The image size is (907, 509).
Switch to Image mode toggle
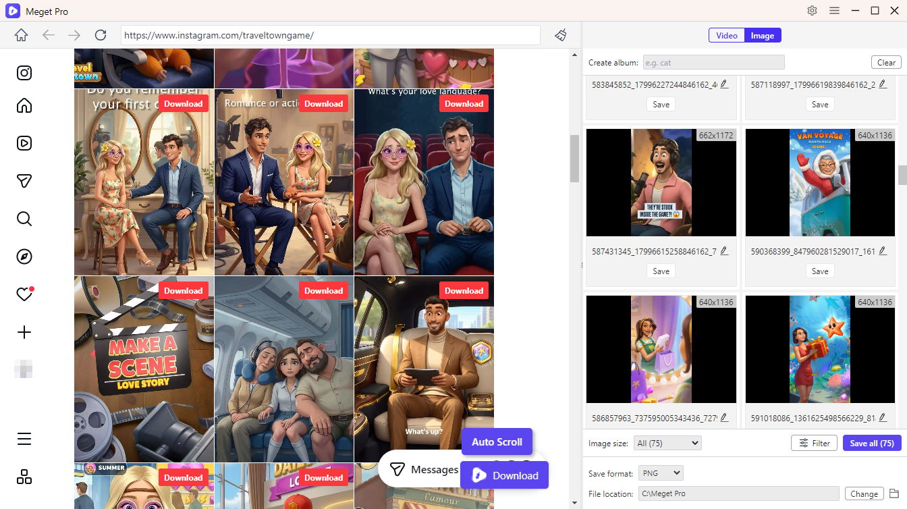click(x=763, y=36)
